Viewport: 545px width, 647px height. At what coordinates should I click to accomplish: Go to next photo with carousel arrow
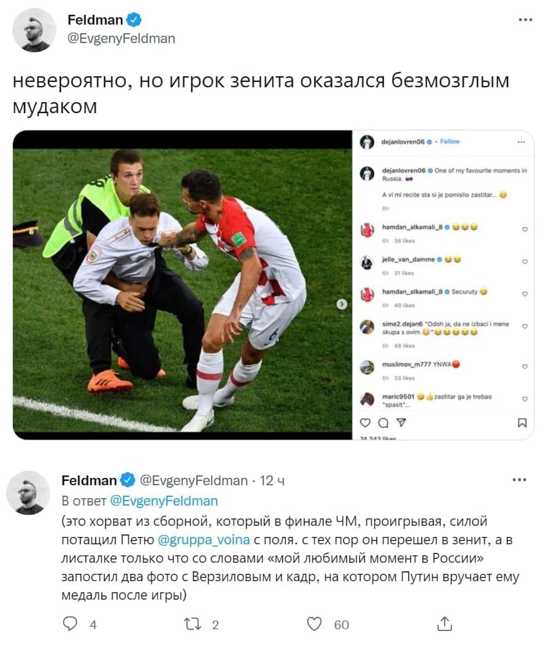tap(341, 304)
